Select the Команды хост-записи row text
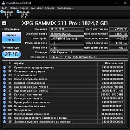Image resolution: width=130 pixels, height=130 pixels. pyautogui.click(x=28, y=99)
